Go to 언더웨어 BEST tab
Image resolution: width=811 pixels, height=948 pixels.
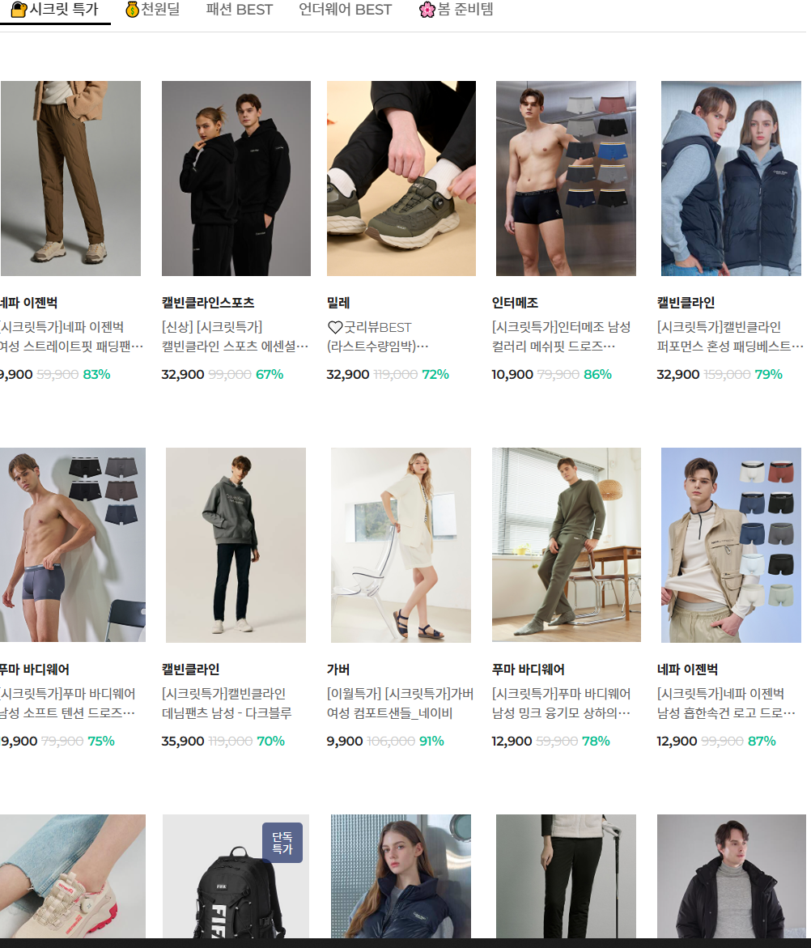pos(345,10)
